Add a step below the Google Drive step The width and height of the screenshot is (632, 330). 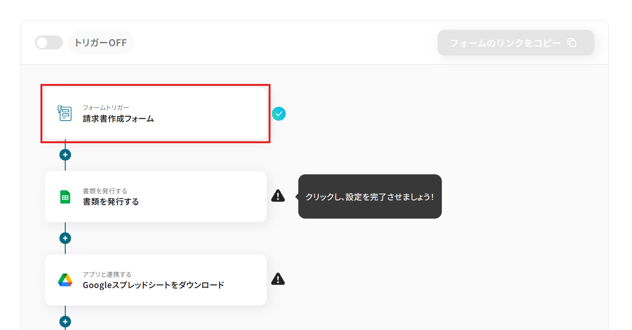(x=65, y=322)
